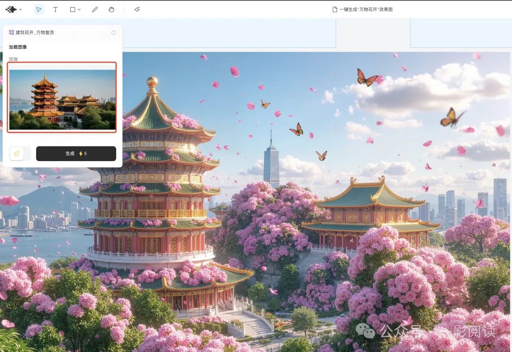Image resolution: width=512 pixels, height=352 pixels.
Task: Toggle the rocket turbo mode switch
Action: pos(20,153)
